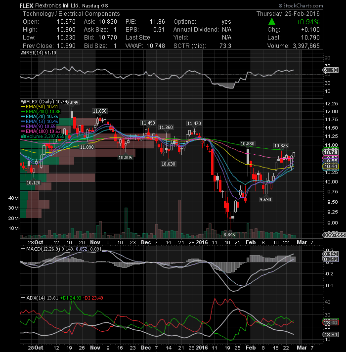Click the FLEX ticker symbol in title

[27, 5]
